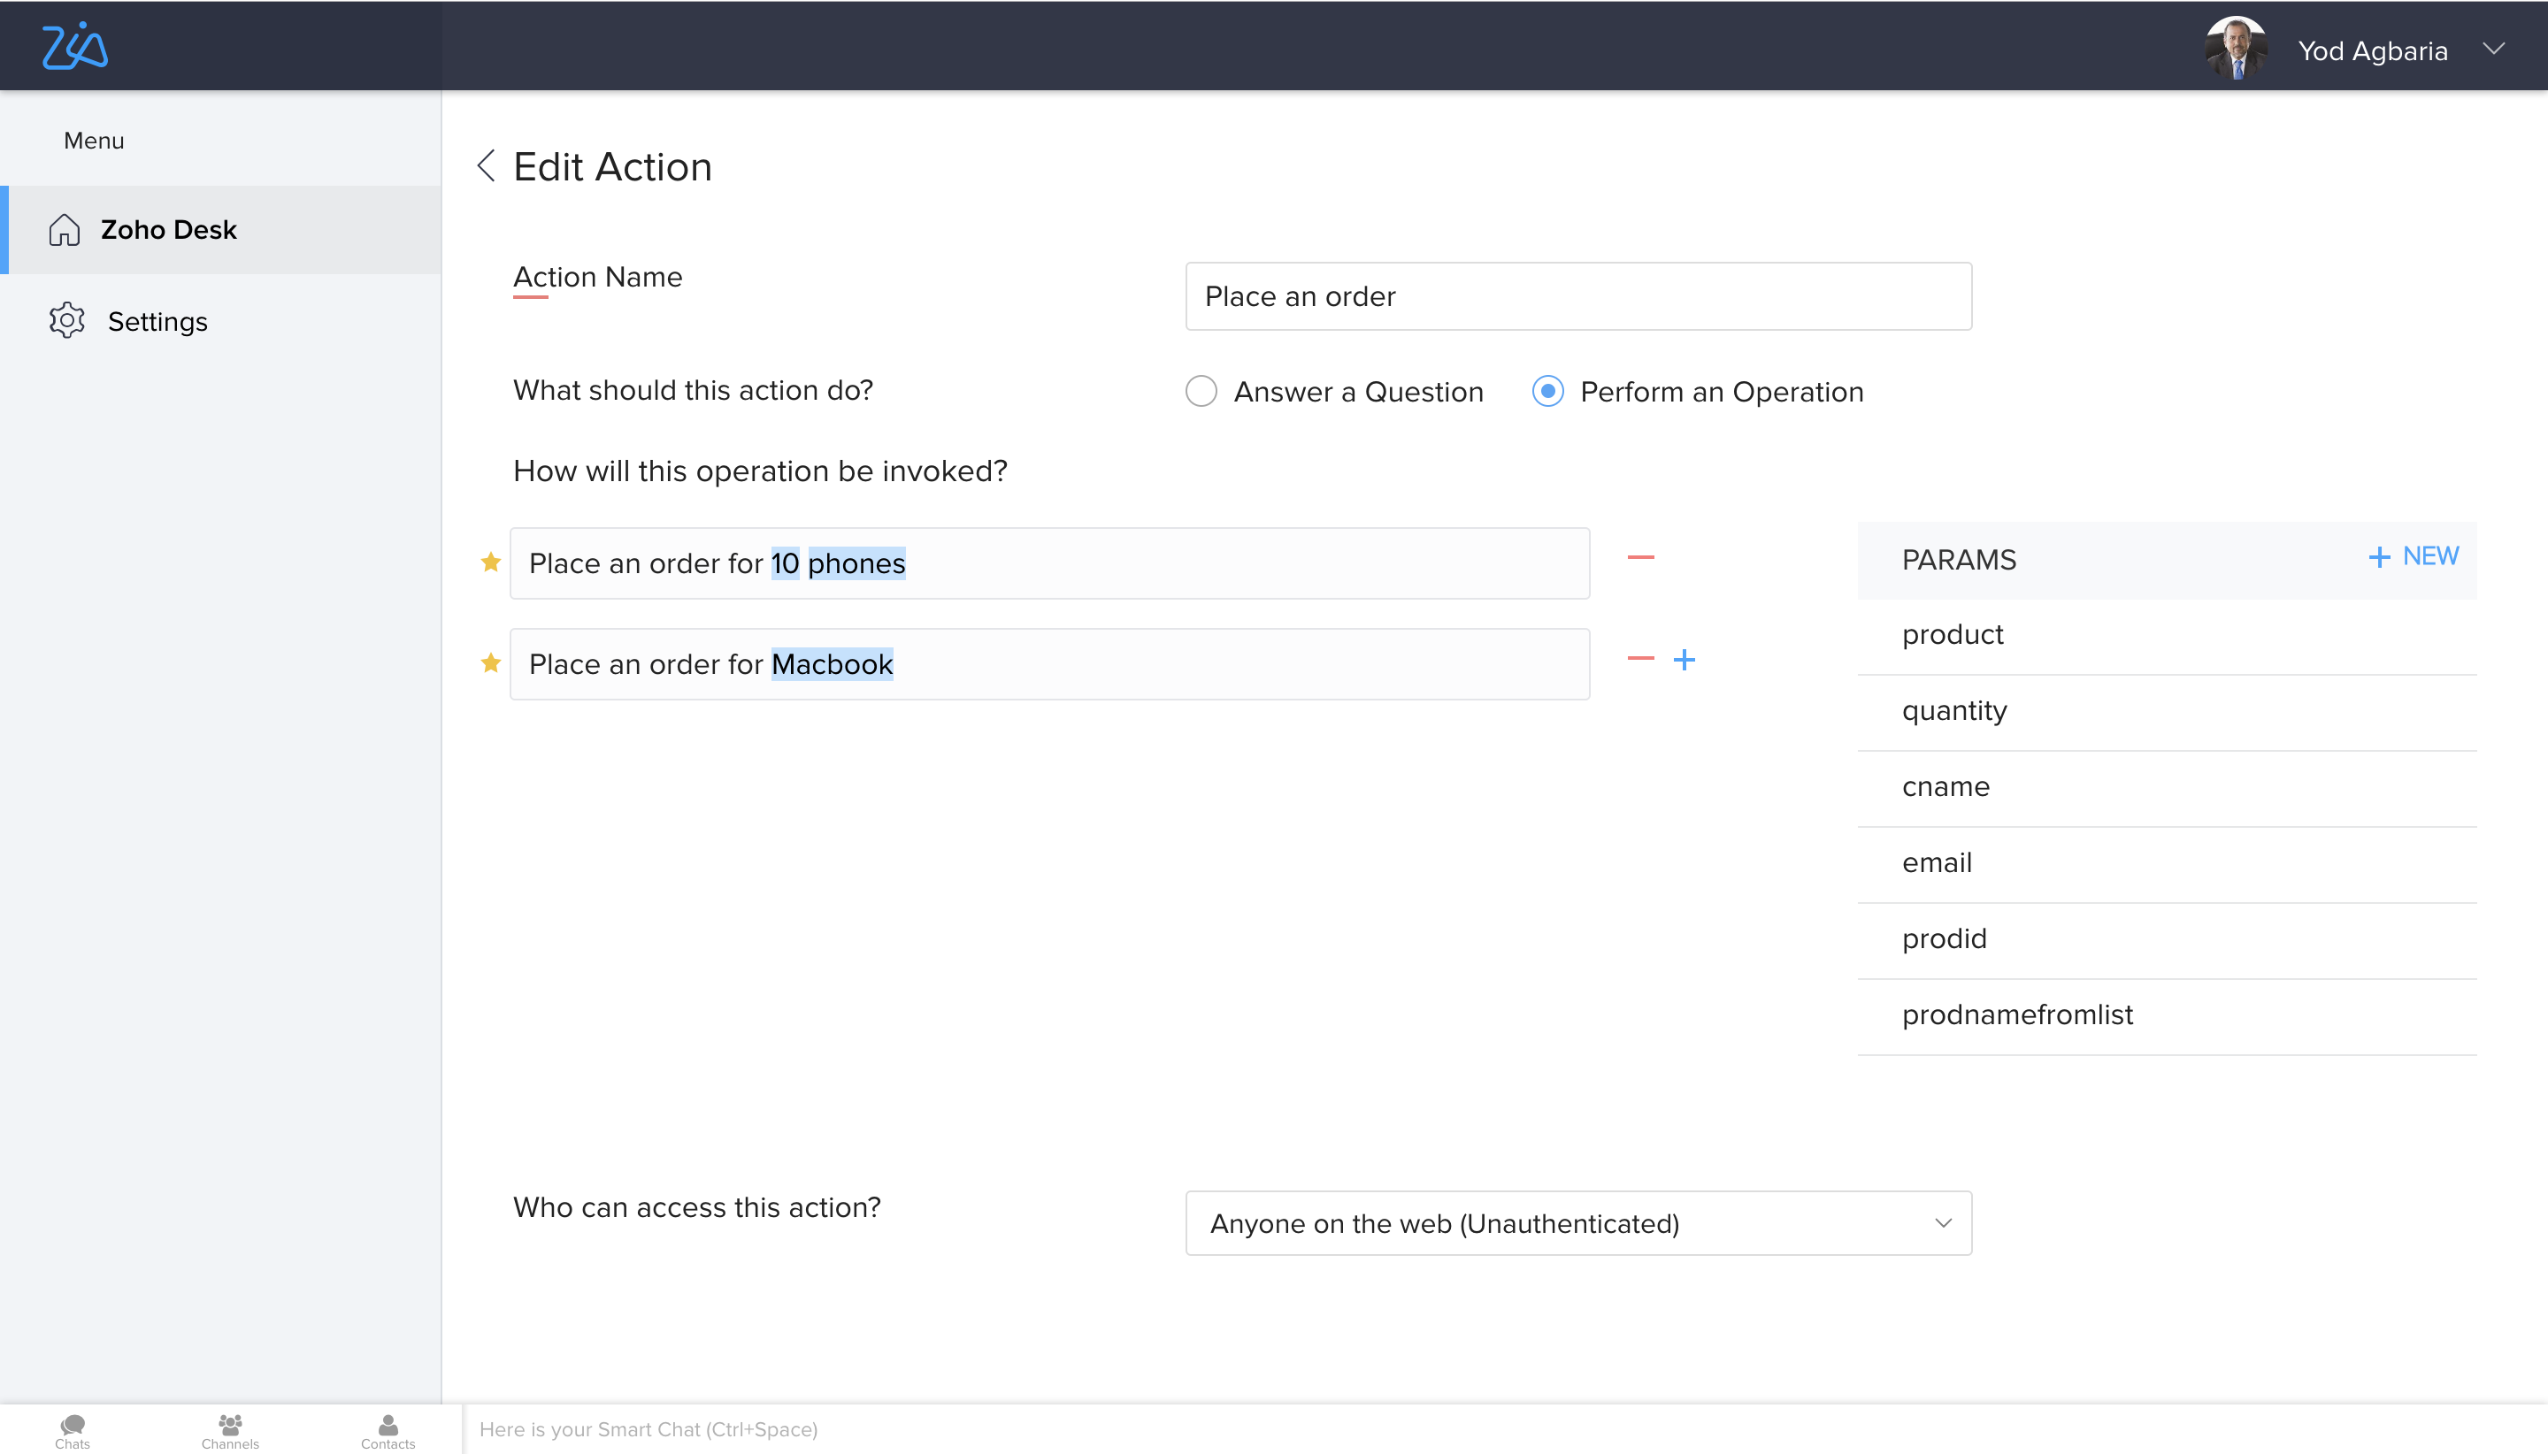Select the prodnamefromlist parameter
Image resolution: width=2548 pixels, height=1454 pixels.
(2016, 1014)
